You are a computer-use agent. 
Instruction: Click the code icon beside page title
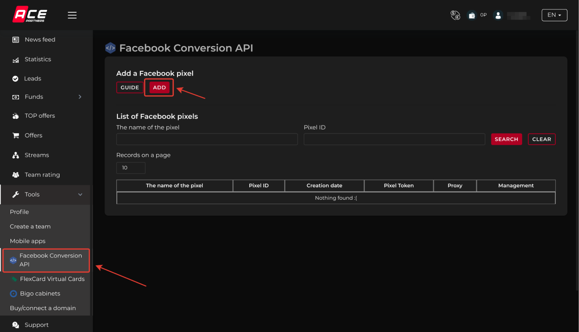point(110,48)
